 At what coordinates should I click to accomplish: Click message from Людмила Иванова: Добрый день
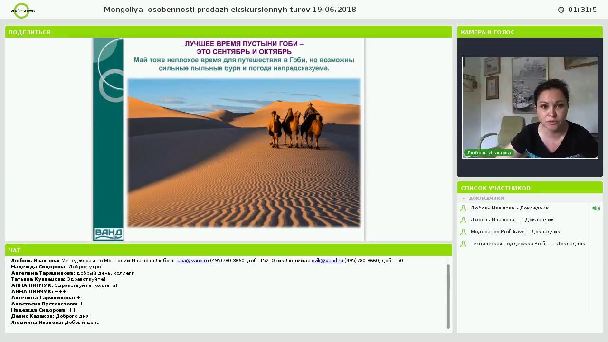(55, 323)
